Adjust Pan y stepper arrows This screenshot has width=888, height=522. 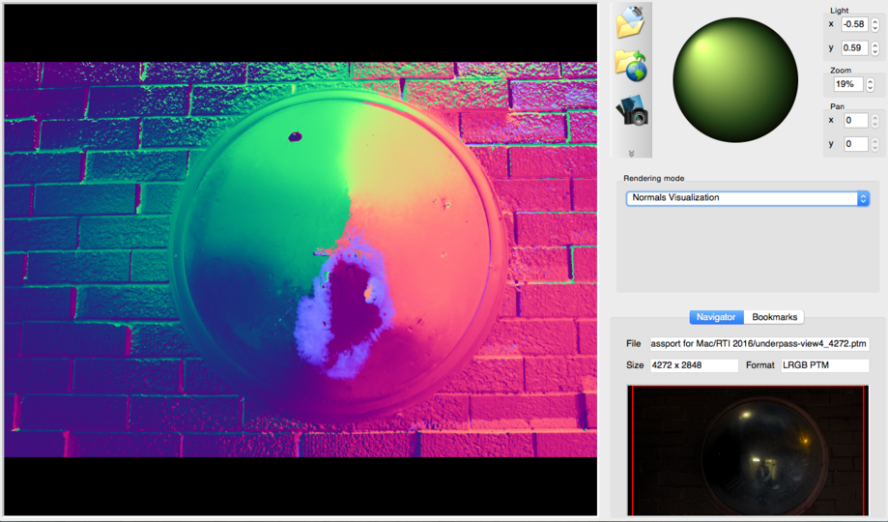875,145
